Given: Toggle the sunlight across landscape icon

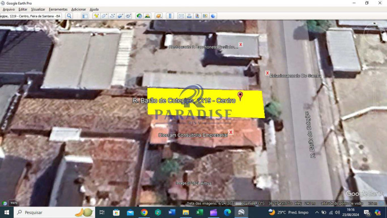Looking at the screenshot, I should [x=147, y=16].
